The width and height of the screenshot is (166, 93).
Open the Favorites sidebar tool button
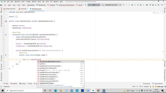(1, 67)
